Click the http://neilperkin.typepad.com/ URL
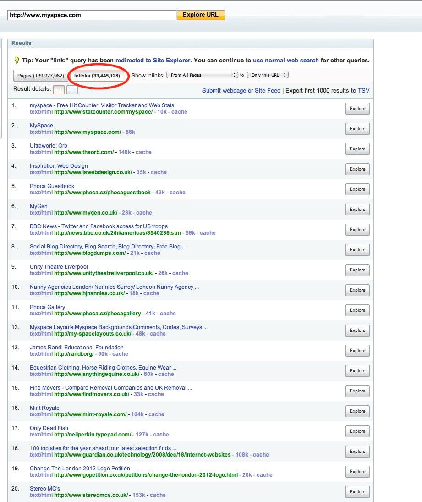422x502 pixels. click(93, 435)
